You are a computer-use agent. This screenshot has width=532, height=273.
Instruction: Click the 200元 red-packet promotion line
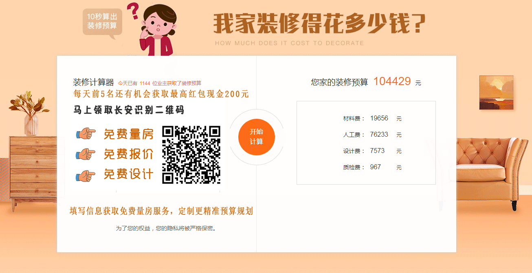[161, 94]
